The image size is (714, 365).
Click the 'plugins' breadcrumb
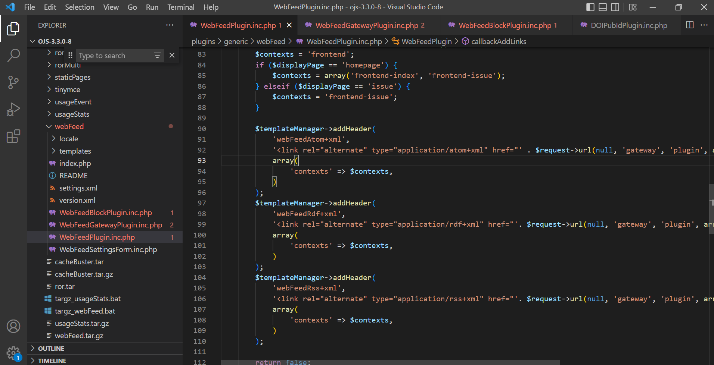(x=203, y=41)
